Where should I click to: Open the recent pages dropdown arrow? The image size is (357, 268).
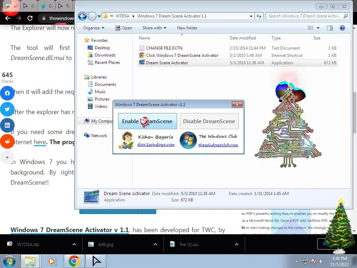click(99, 16)
